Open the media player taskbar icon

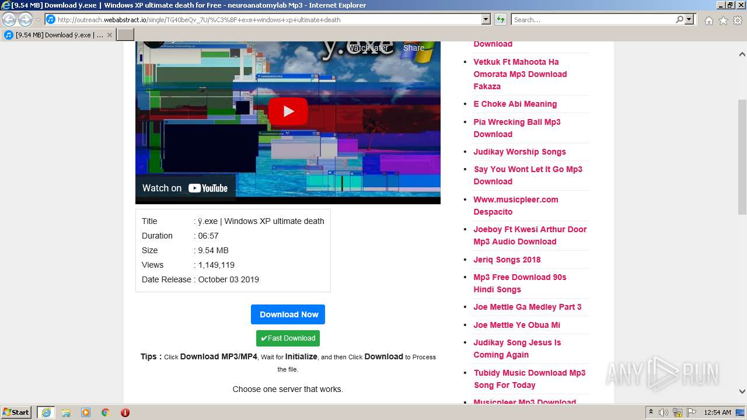[86, 412]
